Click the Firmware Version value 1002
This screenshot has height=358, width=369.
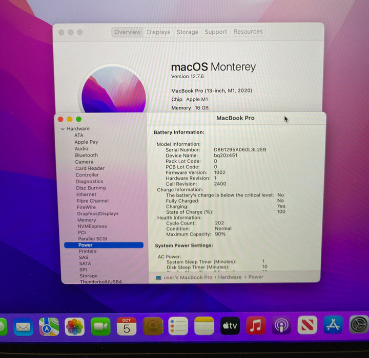coord(219,172)
